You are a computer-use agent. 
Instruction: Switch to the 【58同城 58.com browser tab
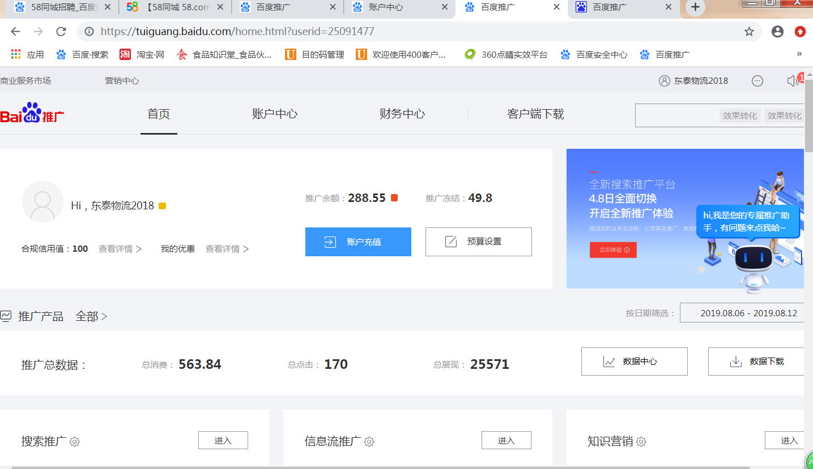(x=176, y=7)
